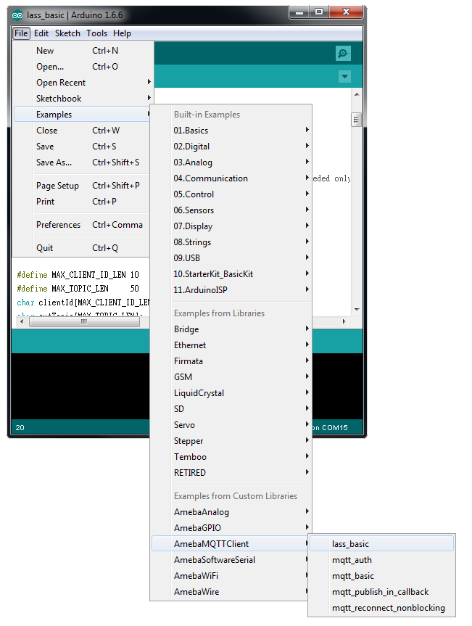Expand LiquidCrystal library examples
The width and height of the screenshot is (472, 626).
click(231, 393)
